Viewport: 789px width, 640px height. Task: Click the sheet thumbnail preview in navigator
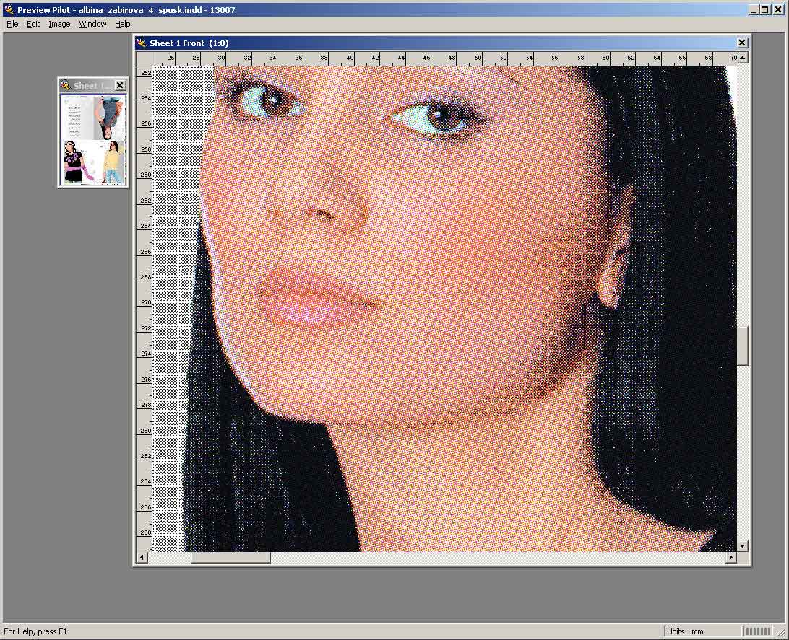(x=92, y=140)
